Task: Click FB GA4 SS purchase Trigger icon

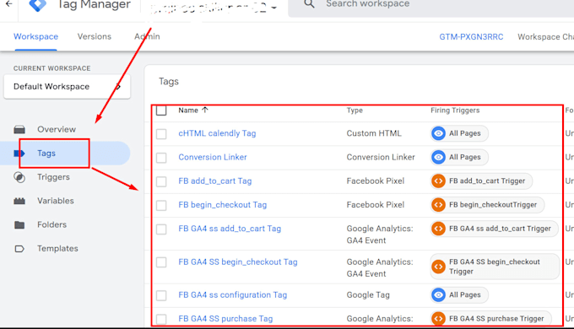Action: point(438,318)
